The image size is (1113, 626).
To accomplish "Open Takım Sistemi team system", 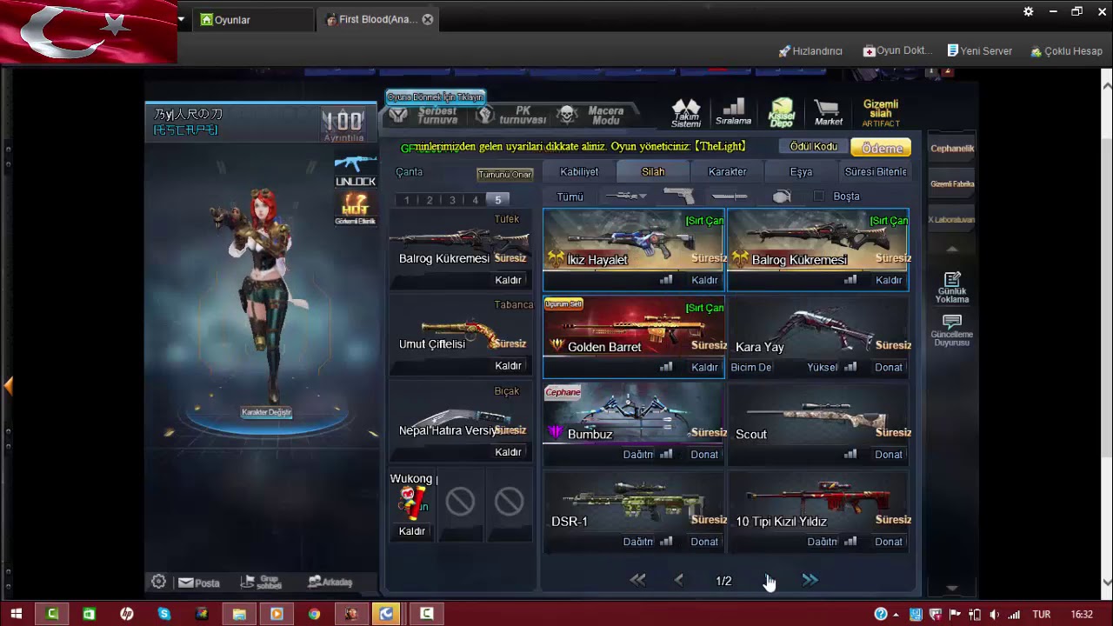I will point(686,112).
